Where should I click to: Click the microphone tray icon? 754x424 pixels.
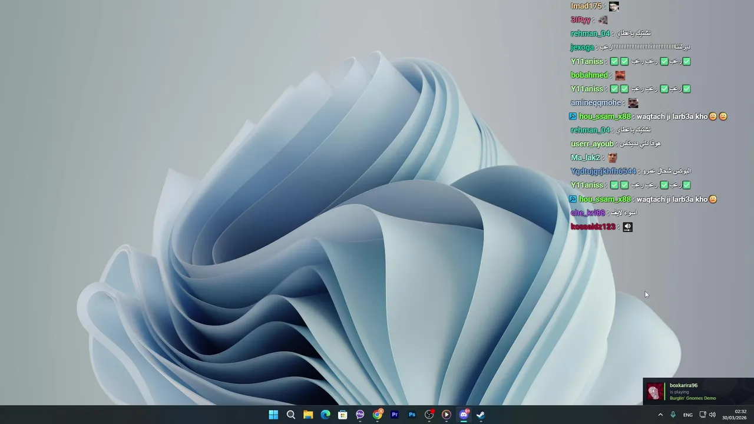coord(673,415)
